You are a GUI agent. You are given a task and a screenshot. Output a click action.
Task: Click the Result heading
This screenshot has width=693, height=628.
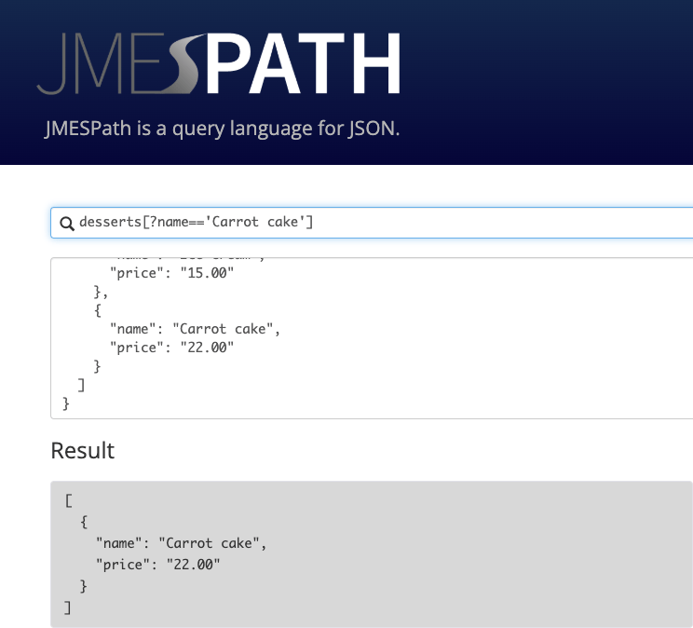[x=83, y=451]
